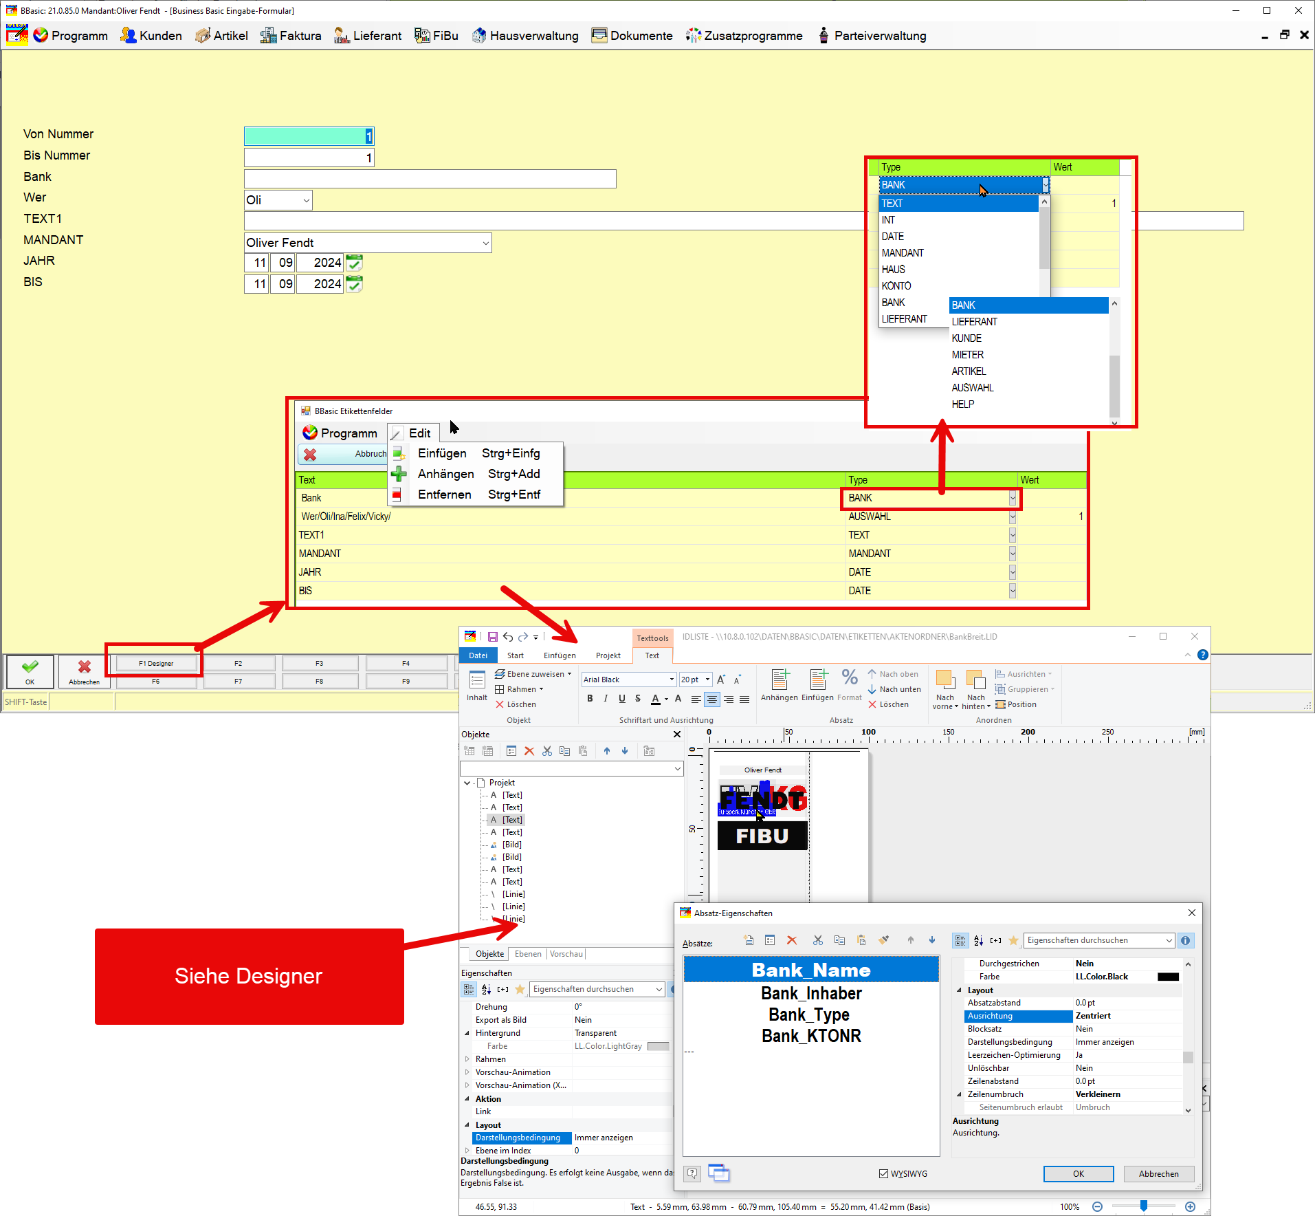The height and width of the screenshot is (1216, 1315).
Task: Click the Bank text input field
Action: coord(430,179)
